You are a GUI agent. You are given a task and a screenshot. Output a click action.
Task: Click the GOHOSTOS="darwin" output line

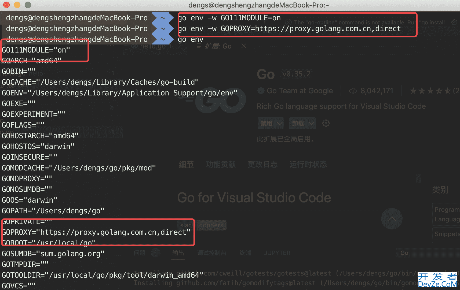point(38,147)
